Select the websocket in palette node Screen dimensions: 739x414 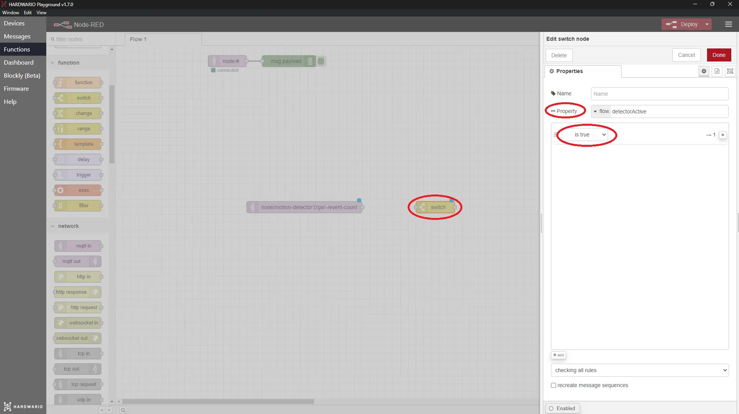point(78,323)
